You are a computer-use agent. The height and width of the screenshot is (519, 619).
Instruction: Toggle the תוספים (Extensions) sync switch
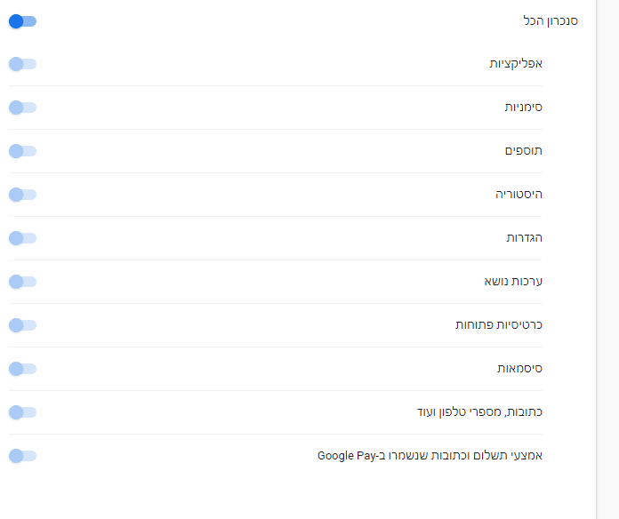click(x=22, y=151)
